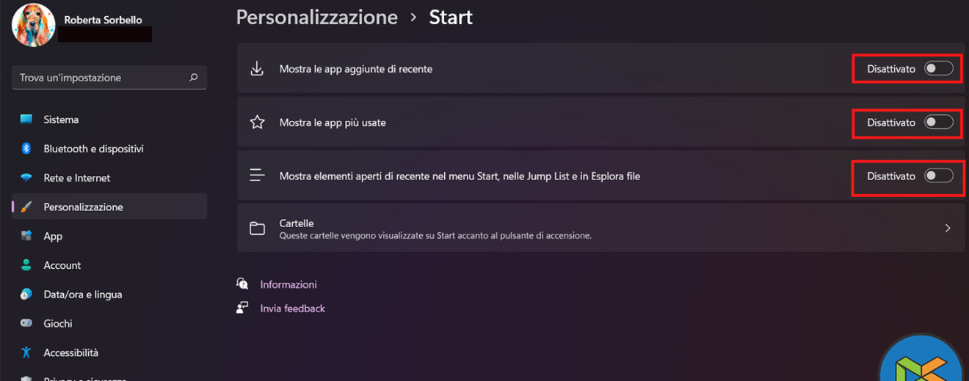Click the Invia feedback link
The height and width of the screenshot is (381, 969).
(292, 308)
